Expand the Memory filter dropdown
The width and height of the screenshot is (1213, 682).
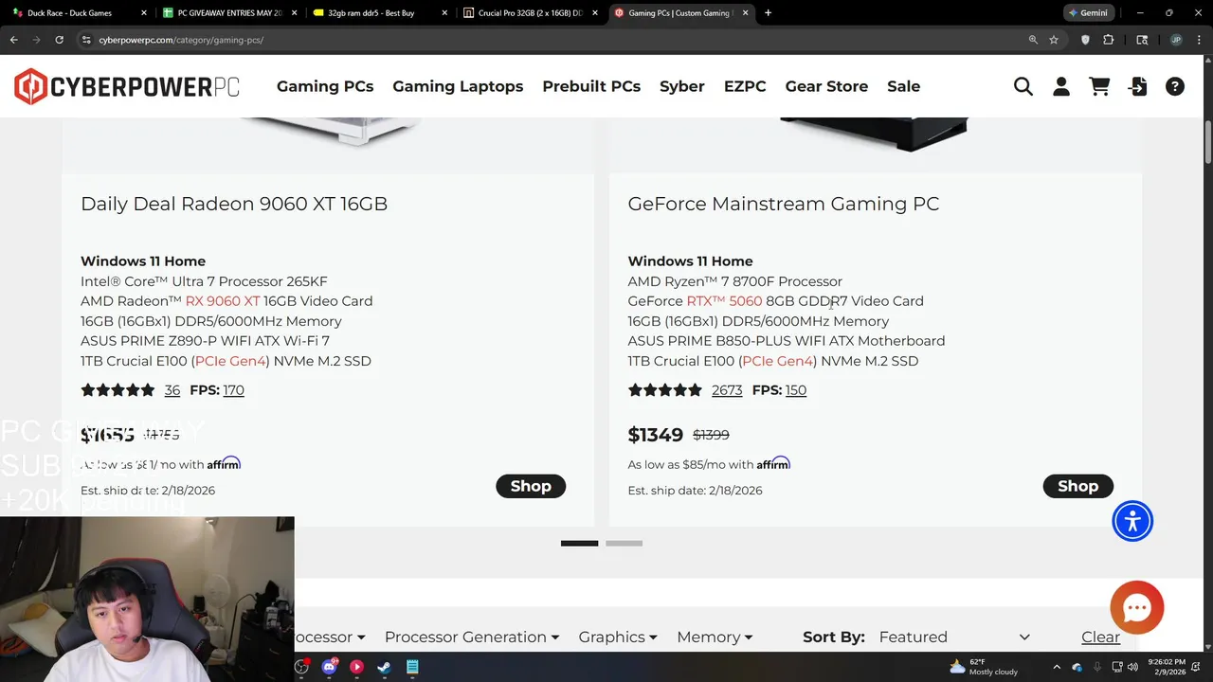pyautogui.click(x=715, y=637)
